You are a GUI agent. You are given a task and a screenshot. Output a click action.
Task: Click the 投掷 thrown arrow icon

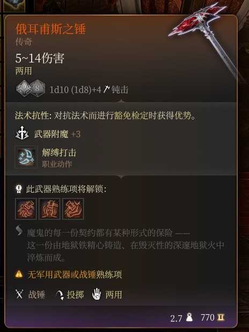pyautogui.click(x=60, y=295)
